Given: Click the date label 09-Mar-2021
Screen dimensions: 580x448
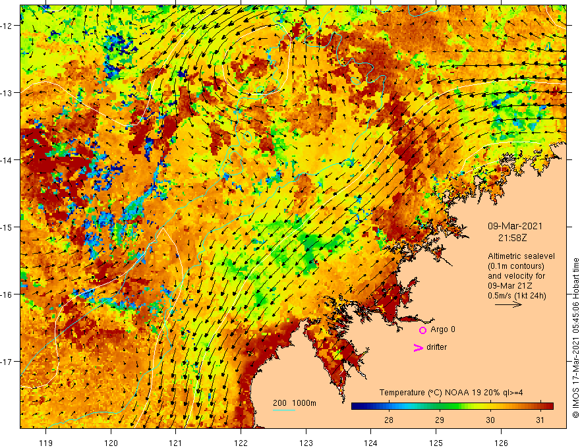Looking at the screenshot, I should click(515, 226).
